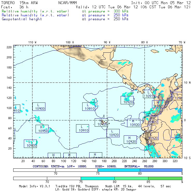This screenshot has height=192, width=192.
Task: Select the L 10920 box south of Costa Rica
Action: coord(127,100)
